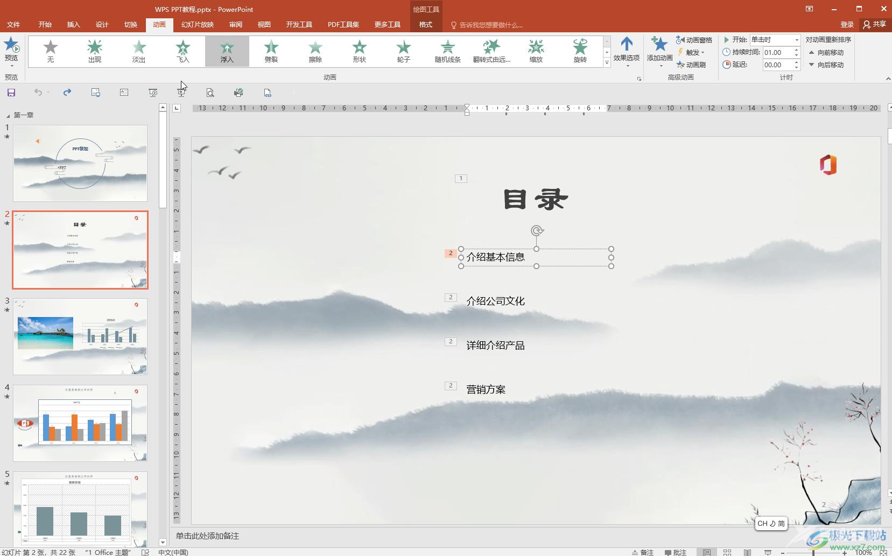Decrease the 延迟 delay with down arrow

[797, 67]
